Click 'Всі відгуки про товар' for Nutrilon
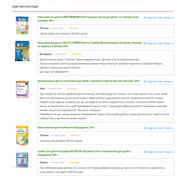Screen dimensions: 182x179 click(x=159, y=152)
